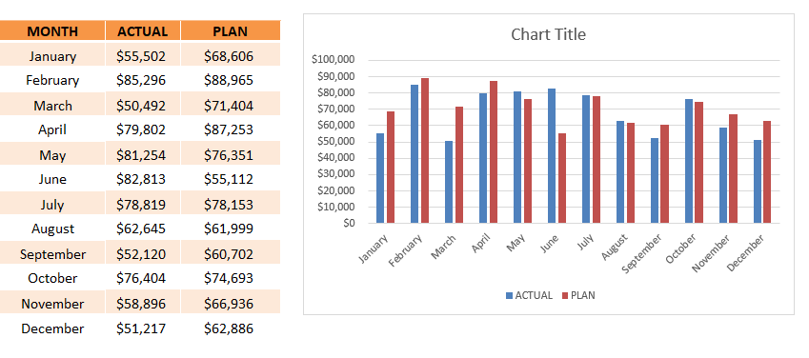Screen dimensions: 809x358
Task: Select cell with December plan $62,886
Action: tap(230, 328)
